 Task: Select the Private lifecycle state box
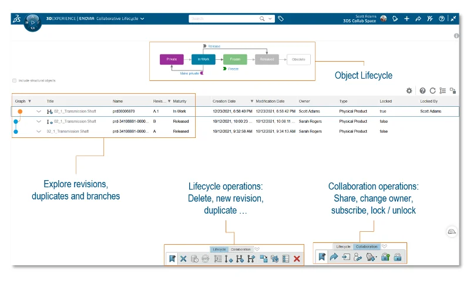172,59
